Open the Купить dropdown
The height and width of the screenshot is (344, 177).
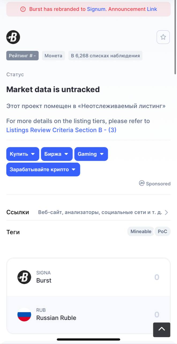pyautogui.click(x=23, y=154)
